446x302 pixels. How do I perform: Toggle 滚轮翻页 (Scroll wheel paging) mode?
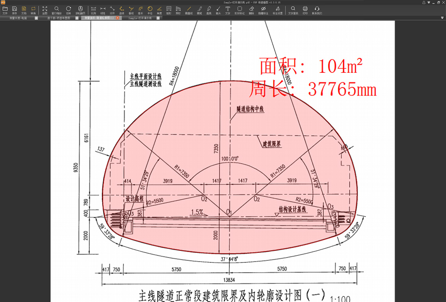(x=80, y=10)
